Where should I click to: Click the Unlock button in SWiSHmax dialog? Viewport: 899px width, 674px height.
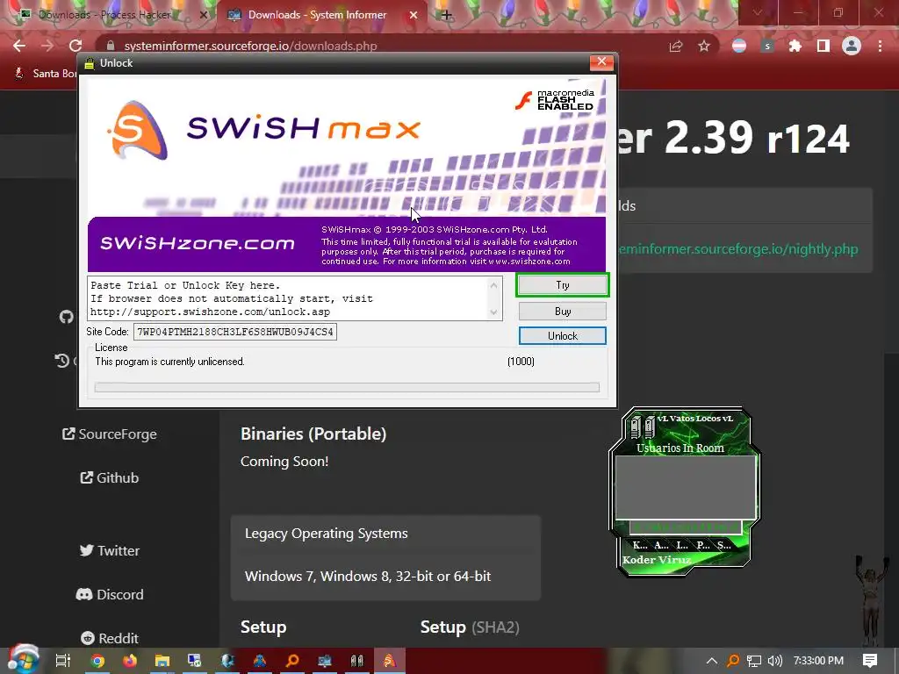562,336
